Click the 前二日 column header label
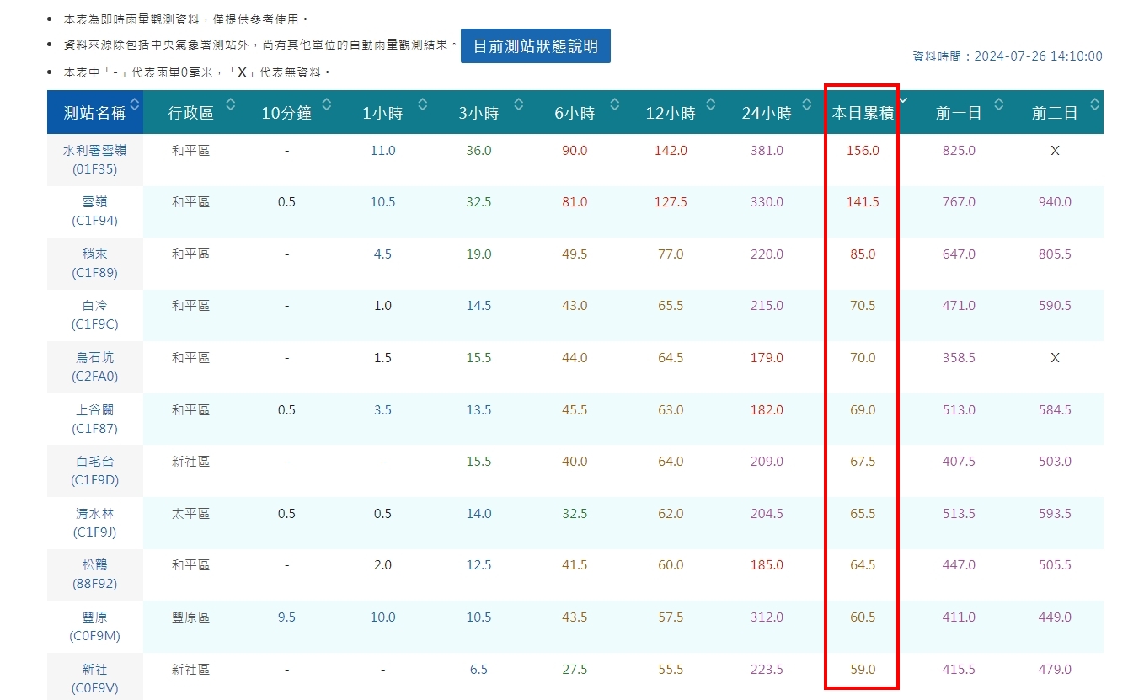This screenshot has width=1144, height=700. (1055, 113)
